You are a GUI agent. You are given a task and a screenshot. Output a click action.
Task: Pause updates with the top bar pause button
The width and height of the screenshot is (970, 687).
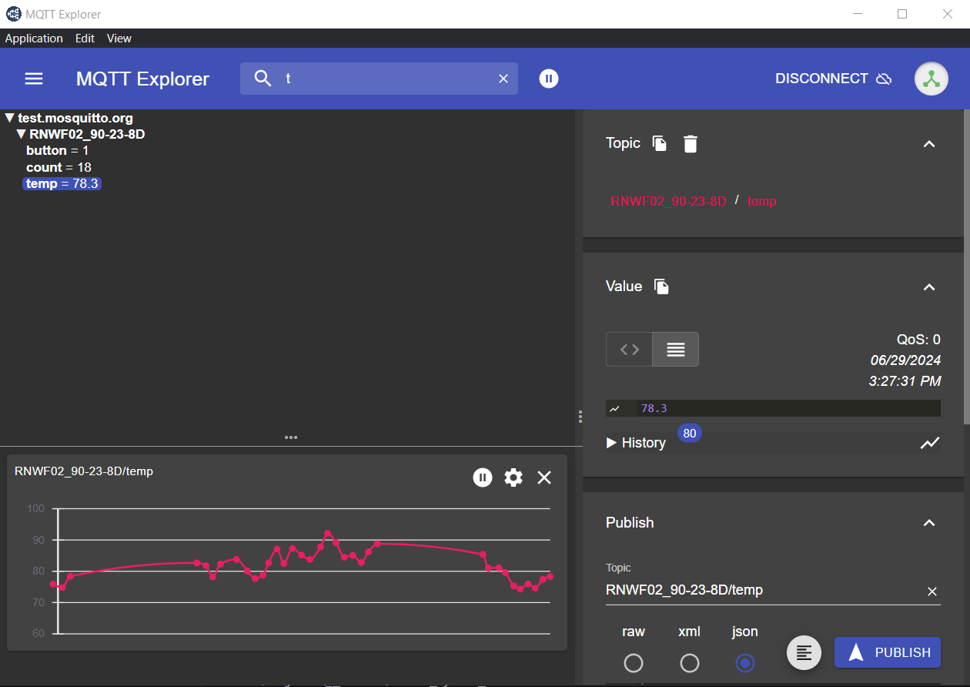(x=549, y=79)
